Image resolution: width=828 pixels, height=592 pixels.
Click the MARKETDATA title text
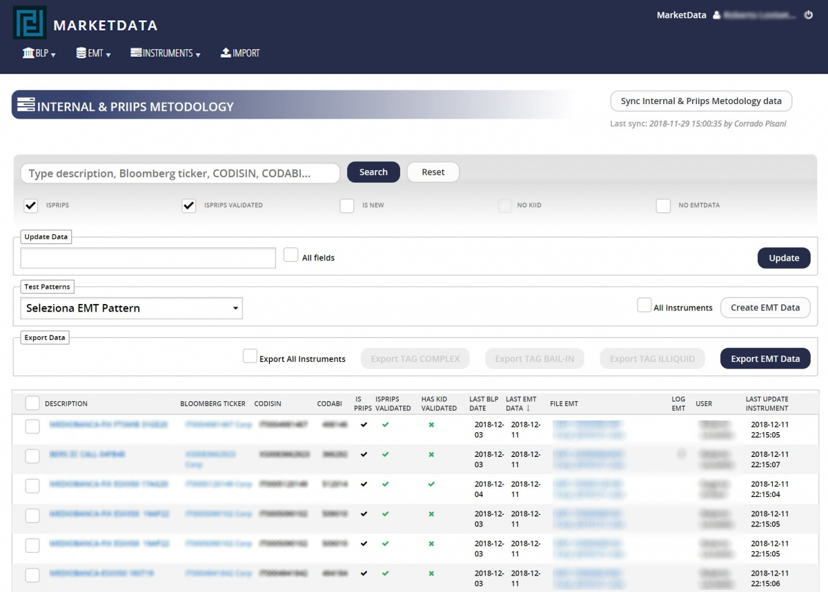click(x=106, y=25)
